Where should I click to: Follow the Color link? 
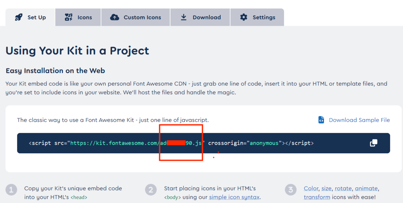pos(311,188)
